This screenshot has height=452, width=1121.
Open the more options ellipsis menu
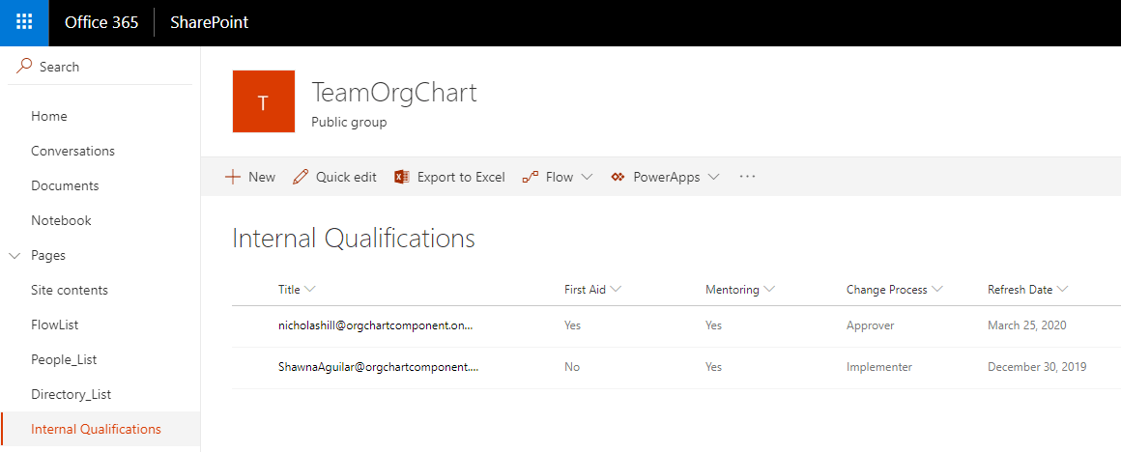click(x=747, y=177)
